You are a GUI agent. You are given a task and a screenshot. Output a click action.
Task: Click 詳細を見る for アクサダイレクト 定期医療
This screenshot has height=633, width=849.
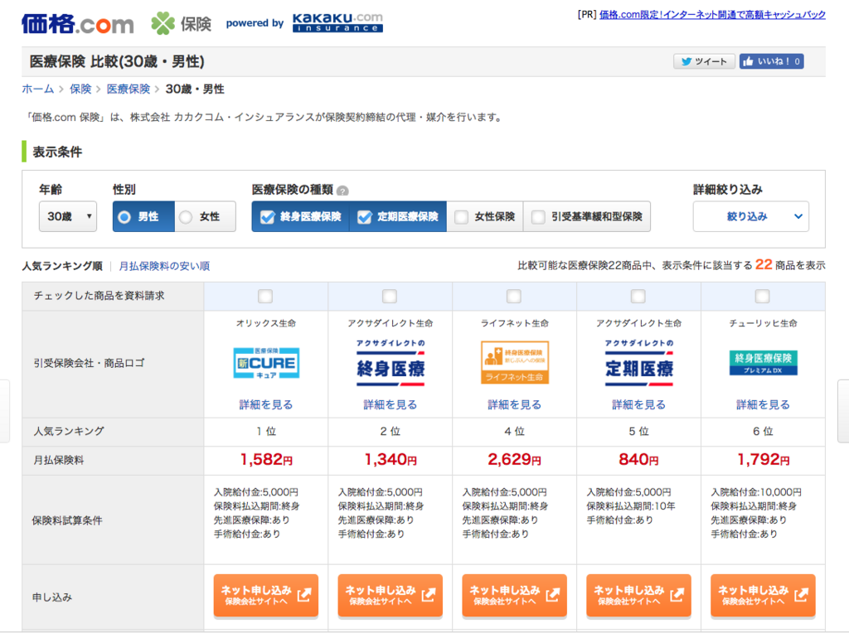638,404
